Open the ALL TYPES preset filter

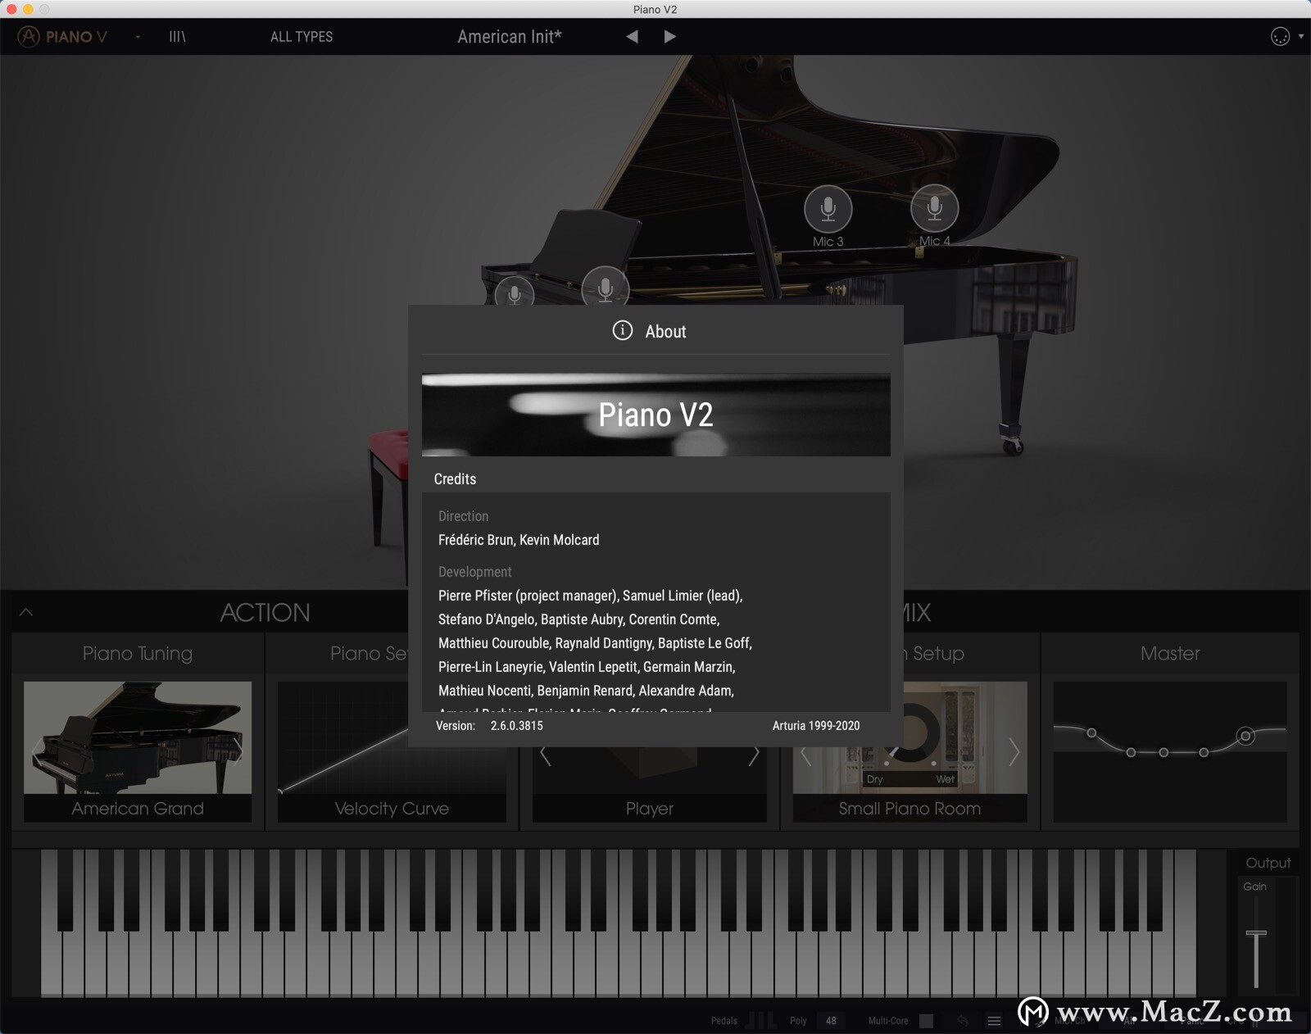click(x=302, y=37)
